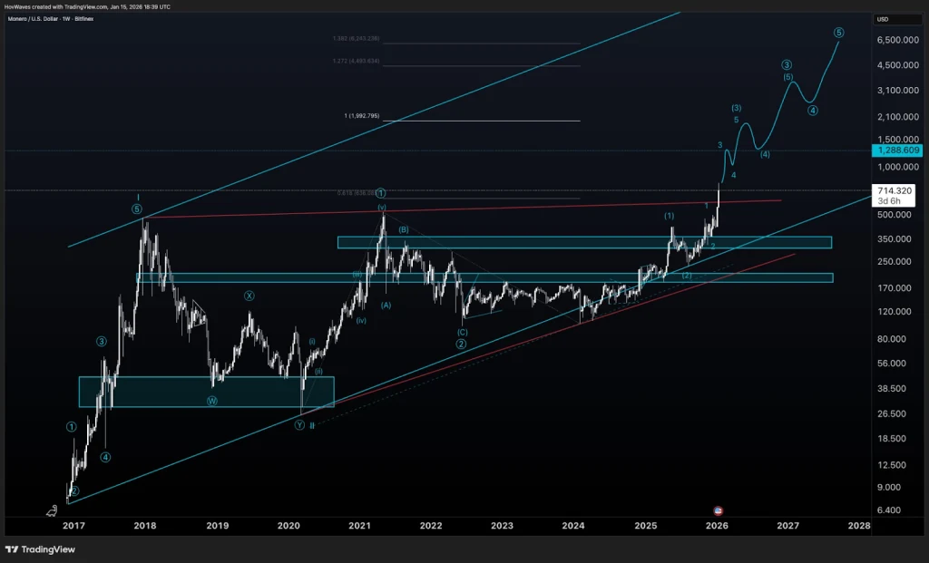Click the 714.320 current price label
This screenshot has height=563, width=929.
(x=894, y=195)
